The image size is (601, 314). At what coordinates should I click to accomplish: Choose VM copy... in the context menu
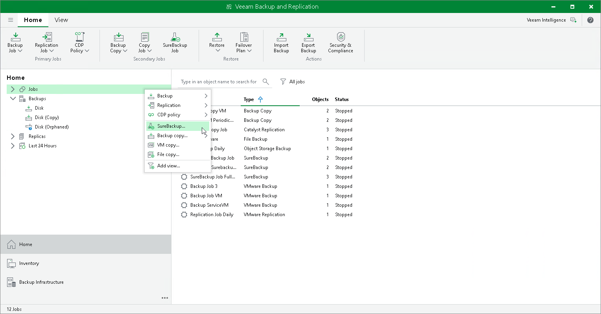[178, 145]
